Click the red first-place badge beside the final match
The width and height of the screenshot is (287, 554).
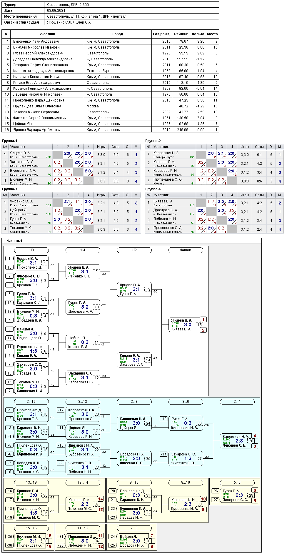[203, 320]
